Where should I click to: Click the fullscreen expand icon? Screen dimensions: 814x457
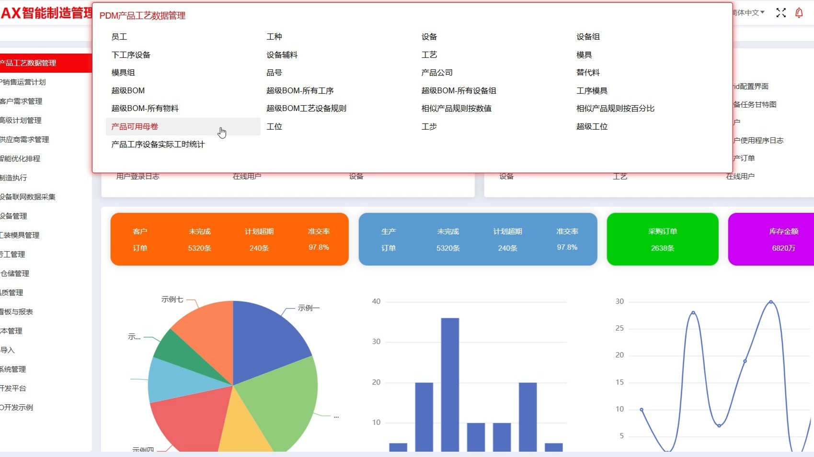coord(780,13)
